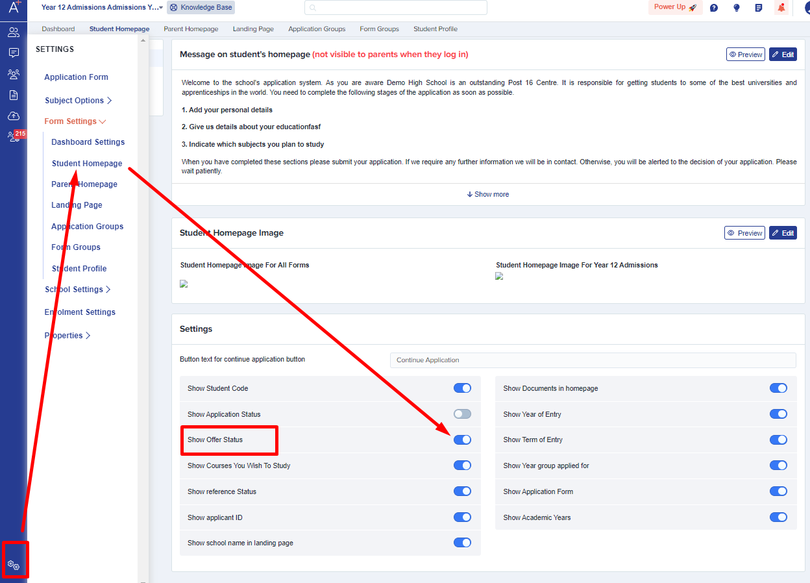
Task: Open the notifications bell icon
Action: (781, 8)
